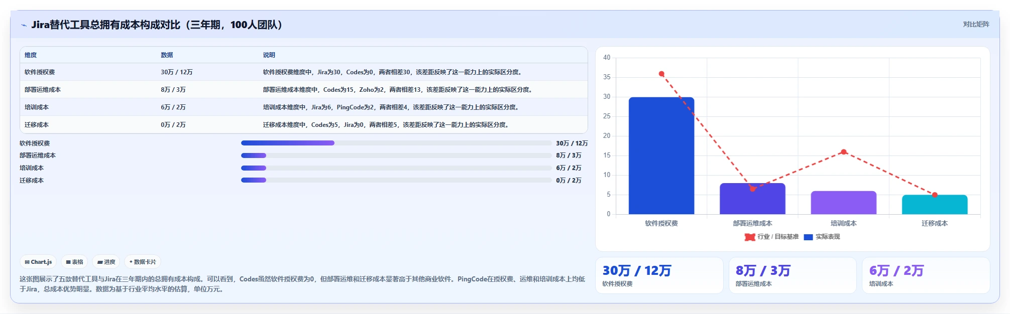
Task: Click 0万 / 2万 value beside the progress bar
Action: pos(569,181)
